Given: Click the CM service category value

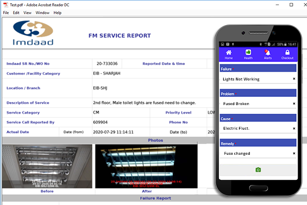Looking at the screenshot, I should tap(96, 112).
